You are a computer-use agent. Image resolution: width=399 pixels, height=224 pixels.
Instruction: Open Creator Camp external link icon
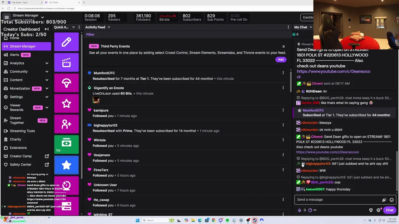[47, 156]
